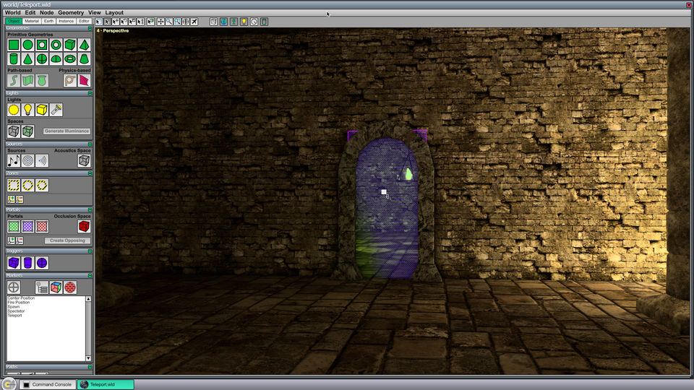694x390 pixels.
Task: Add a green cone primitive
Action: (27, 58)
